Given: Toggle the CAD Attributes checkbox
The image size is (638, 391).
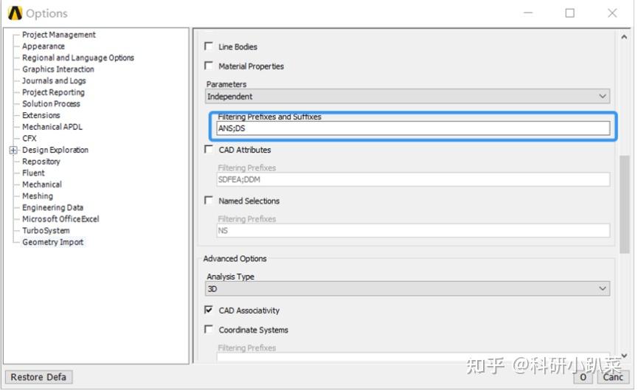Looking at the screenshot, I should pos(208,149).
